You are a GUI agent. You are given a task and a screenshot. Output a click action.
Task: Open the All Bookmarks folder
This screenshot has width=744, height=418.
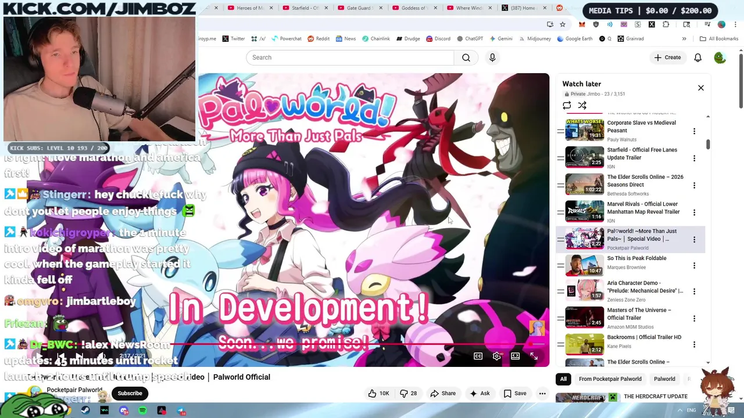tap(719, 39)
